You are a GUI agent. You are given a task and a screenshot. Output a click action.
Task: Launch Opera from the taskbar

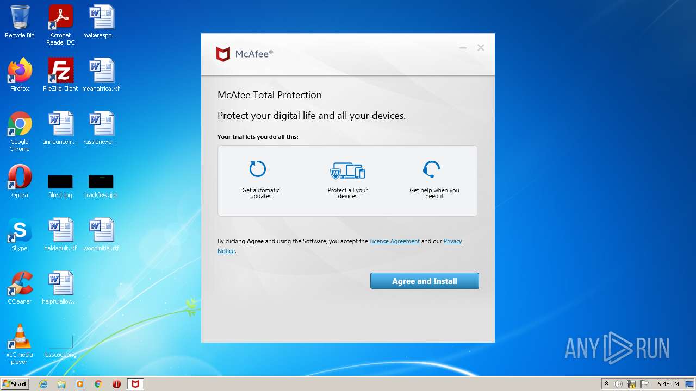pos(116,384)
